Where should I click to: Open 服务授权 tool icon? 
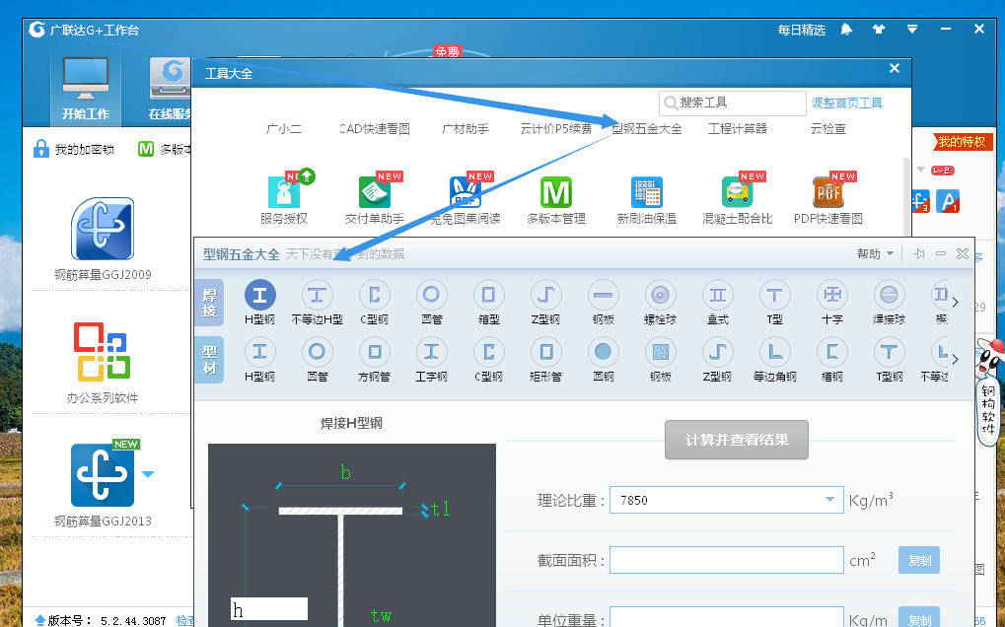tap(284, 192)
